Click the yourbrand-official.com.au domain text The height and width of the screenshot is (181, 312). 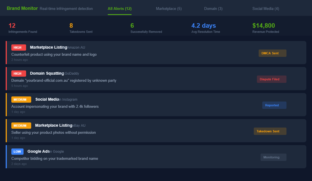(64, 80)
